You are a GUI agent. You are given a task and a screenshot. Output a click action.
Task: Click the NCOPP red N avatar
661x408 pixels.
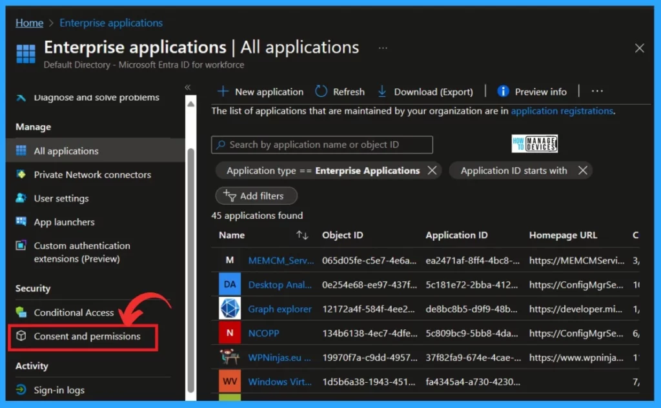(x=230, y=333)
